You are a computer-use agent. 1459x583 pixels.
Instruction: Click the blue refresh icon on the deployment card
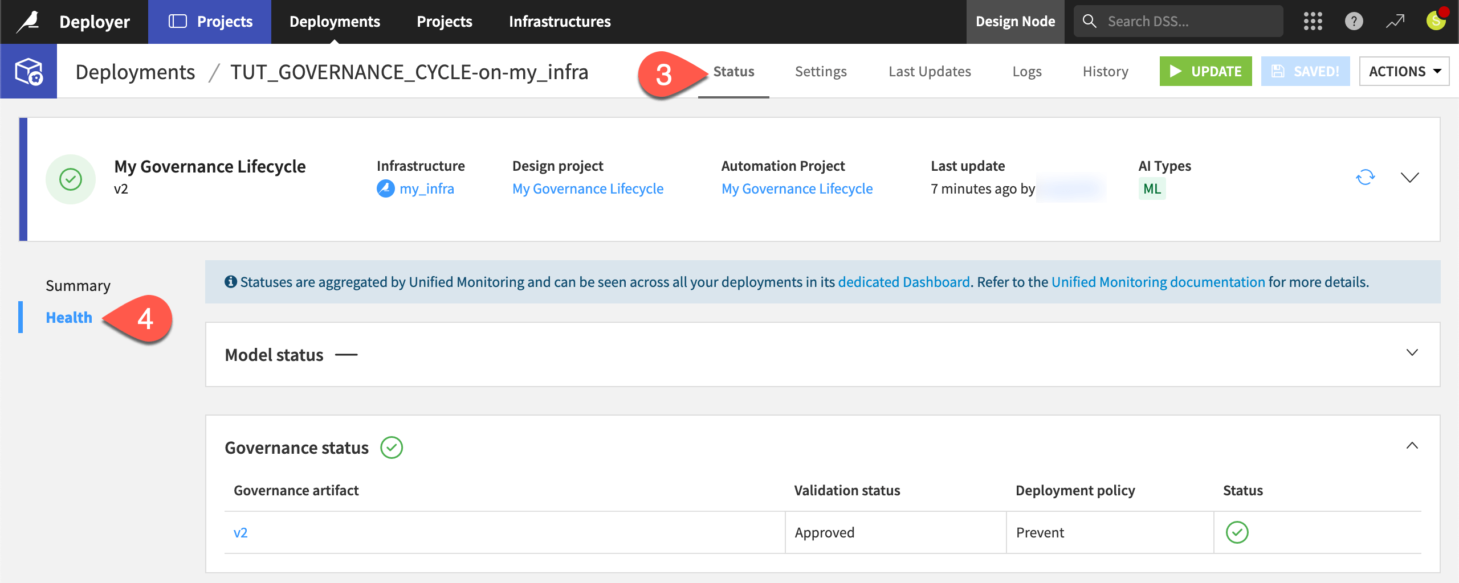1366,177
